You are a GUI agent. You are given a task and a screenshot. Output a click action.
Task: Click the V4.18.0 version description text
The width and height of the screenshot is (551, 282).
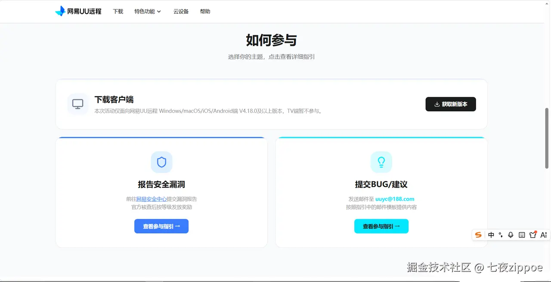209,111
